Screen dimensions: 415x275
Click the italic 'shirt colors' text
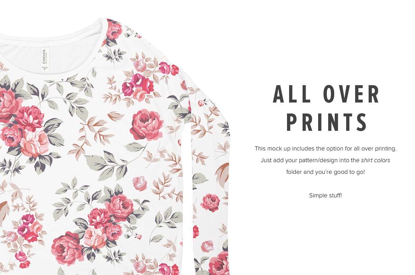pyautogui.click(x=376, y=160)
